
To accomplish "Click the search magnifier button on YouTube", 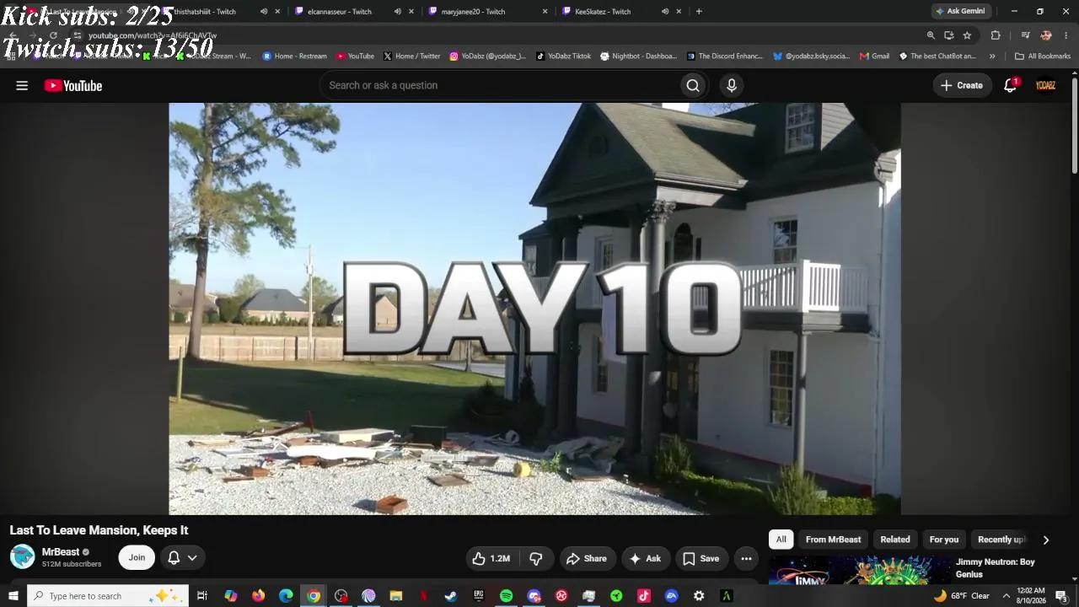I will [693, 85].
